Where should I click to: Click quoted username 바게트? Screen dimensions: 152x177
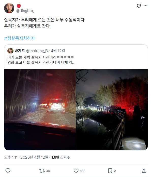pyautogui.click(x=20, y=51)
